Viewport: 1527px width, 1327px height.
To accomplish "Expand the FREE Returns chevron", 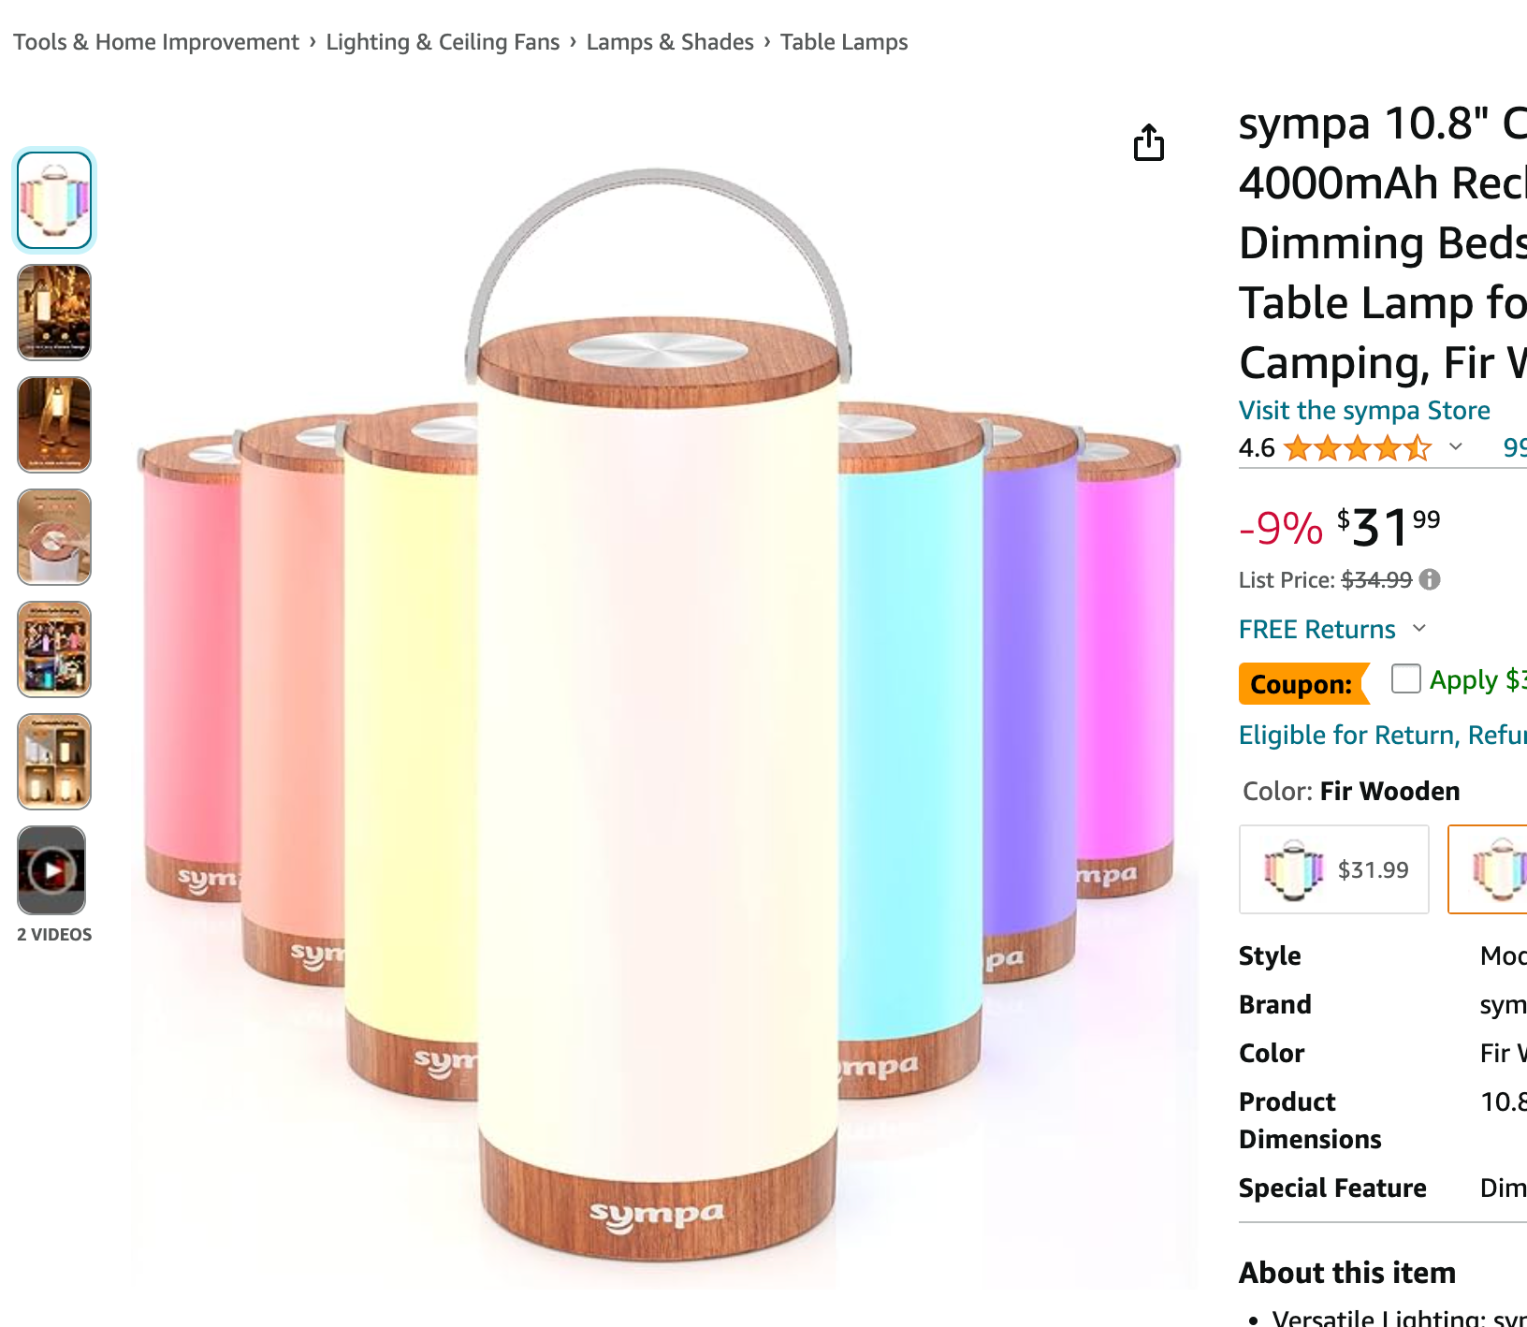I will point(1419,628).
